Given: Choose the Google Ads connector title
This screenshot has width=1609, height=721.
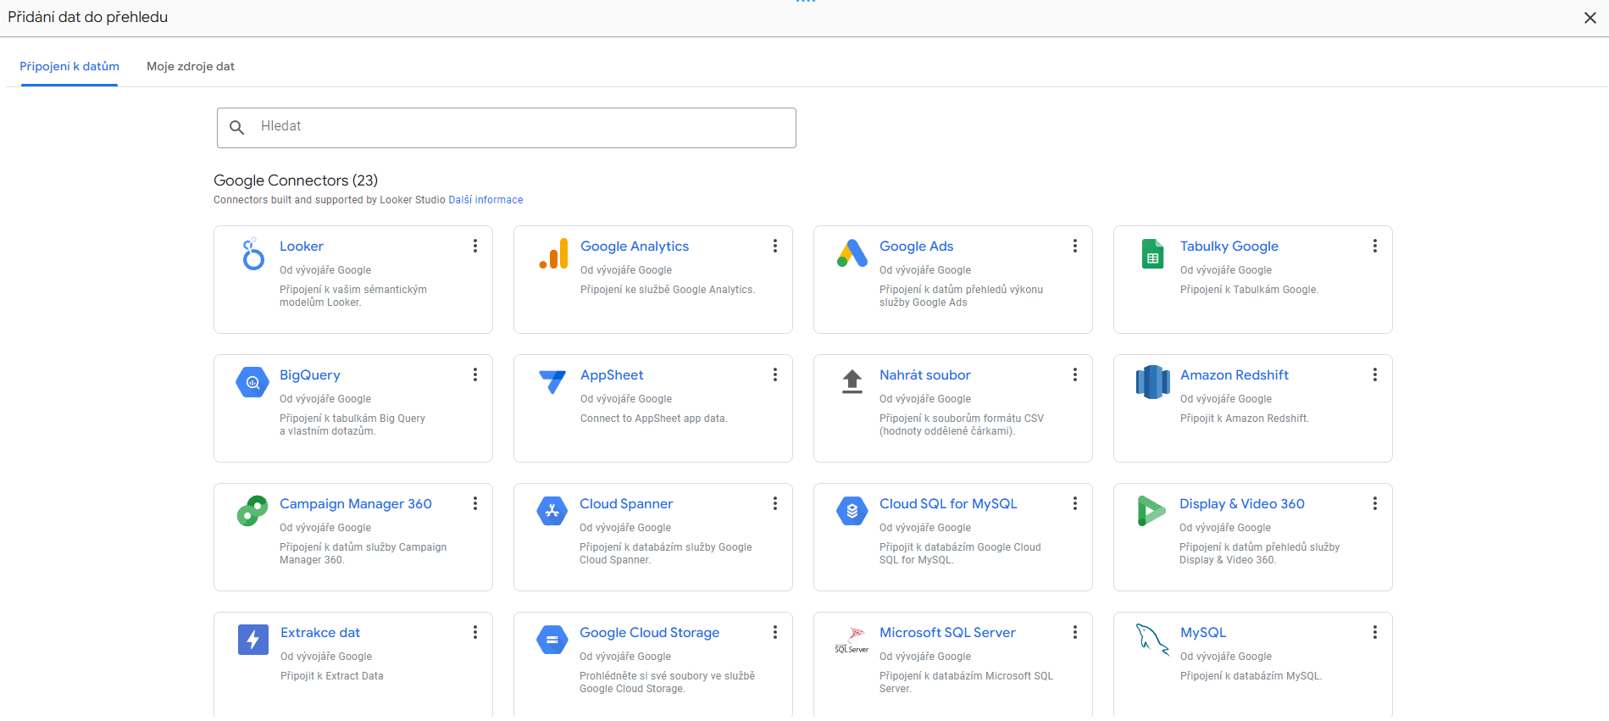Looking at the screenshot, I should point(917,246).
